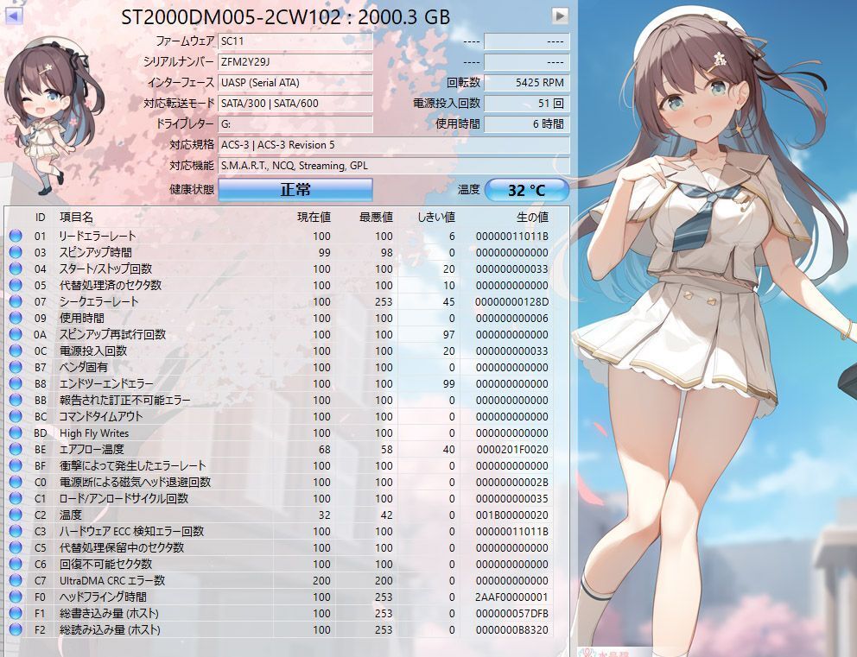The image size is (857, 657).
Task: Click raw value 2AAF00000001
Action: click(511, 597)
